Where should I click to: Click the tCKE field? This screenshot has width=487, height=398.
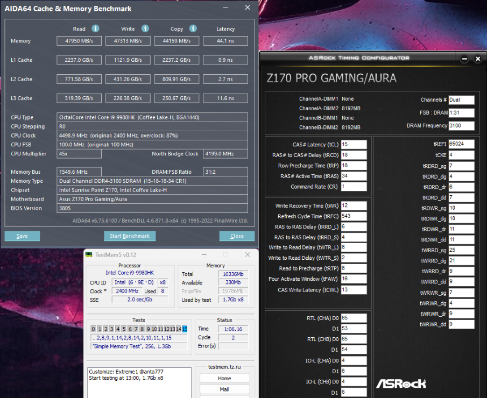click(x=462, y=155)
